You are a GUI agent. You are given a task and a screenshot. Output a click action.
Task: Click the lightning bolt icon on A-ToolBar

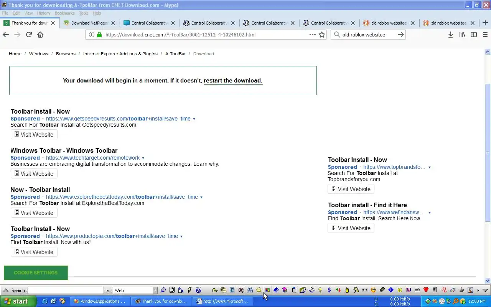tap(189, 290)
